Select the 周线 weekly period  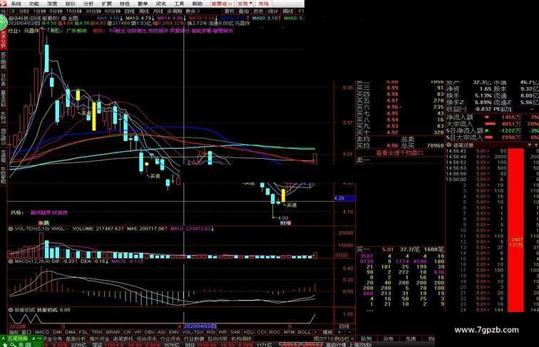click(144, 11)
